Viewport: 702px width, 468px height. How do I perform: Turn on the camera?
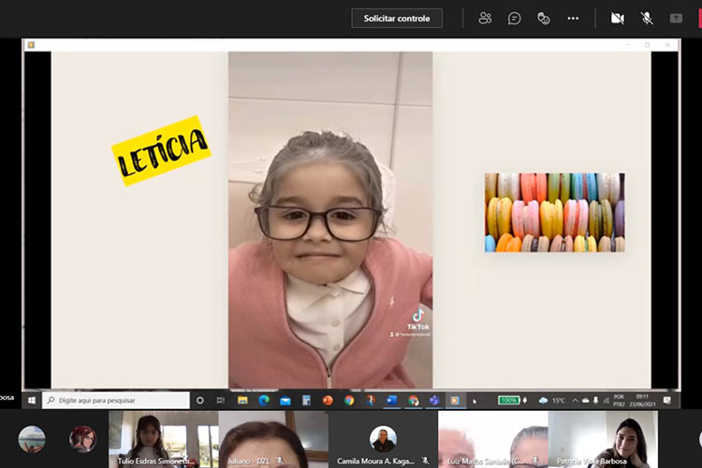tap(617, 18)
